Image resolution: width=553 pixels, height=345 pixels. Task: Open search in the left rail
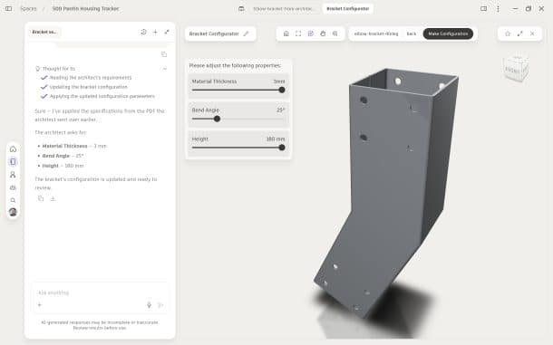pyautogui.click(x=13, y=200)
